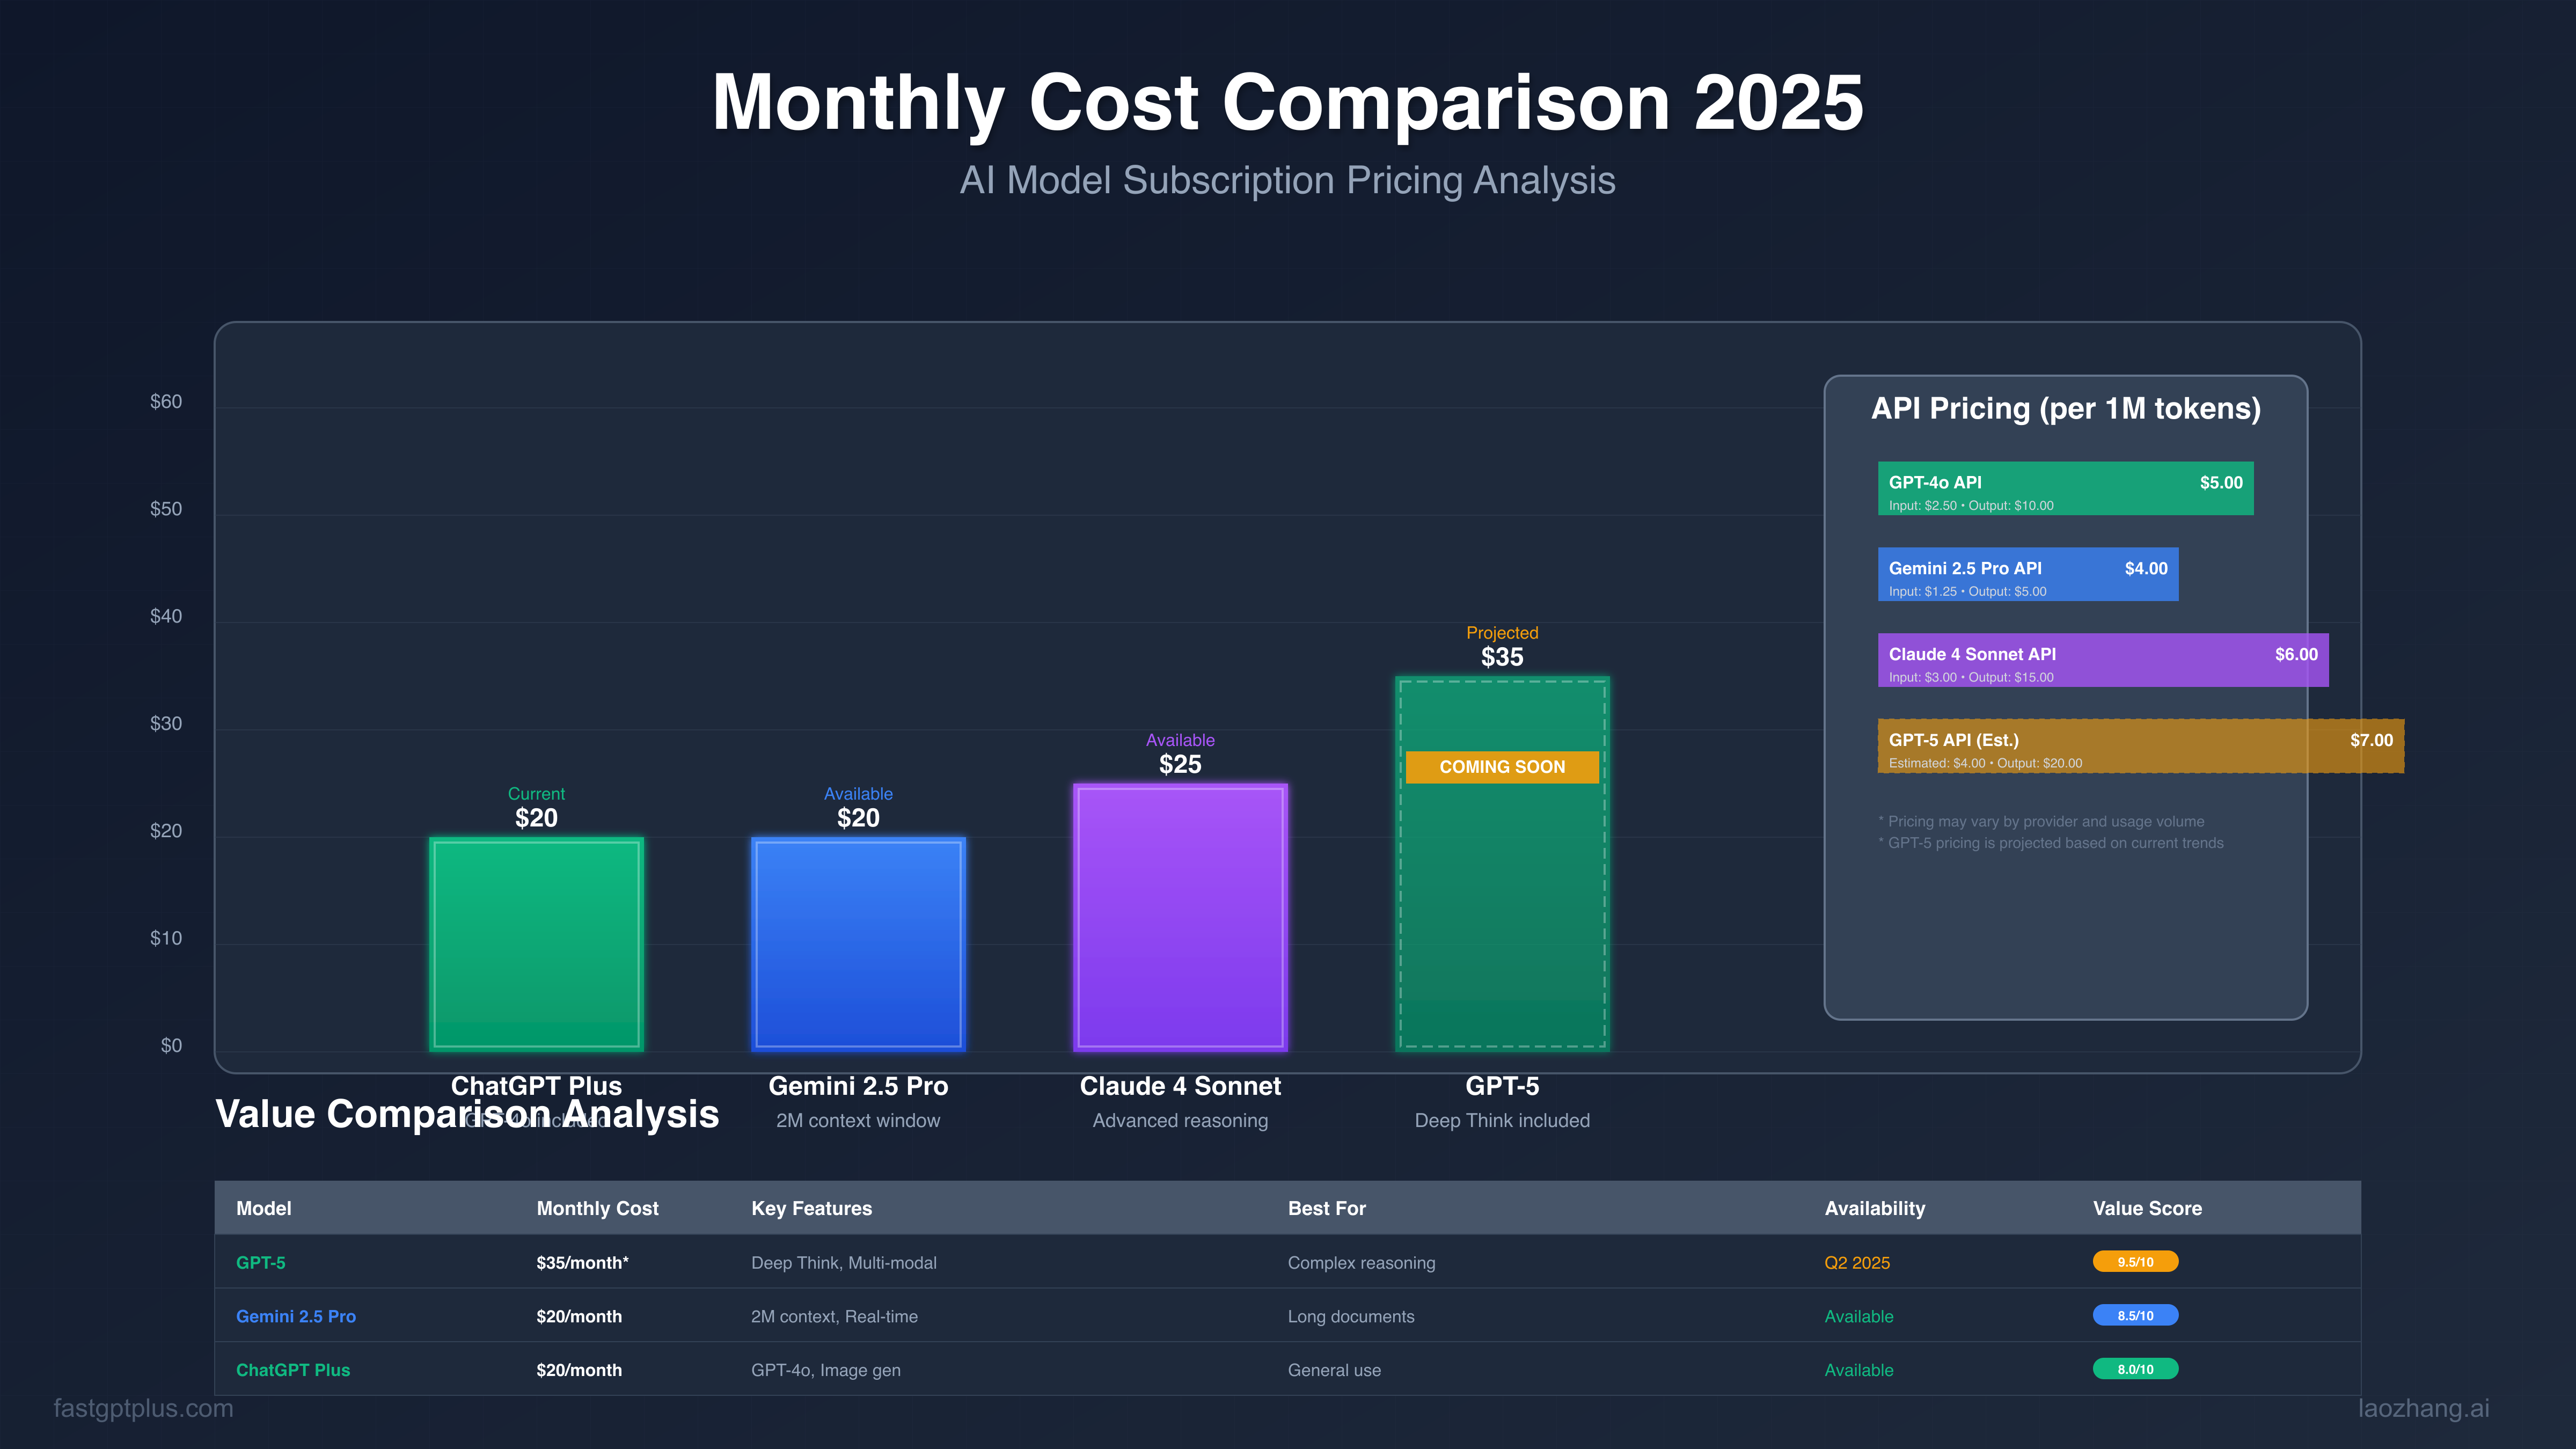Click the Value Score column header
This screenshot has width=2576, height=1449.
pos(2148,1208)
